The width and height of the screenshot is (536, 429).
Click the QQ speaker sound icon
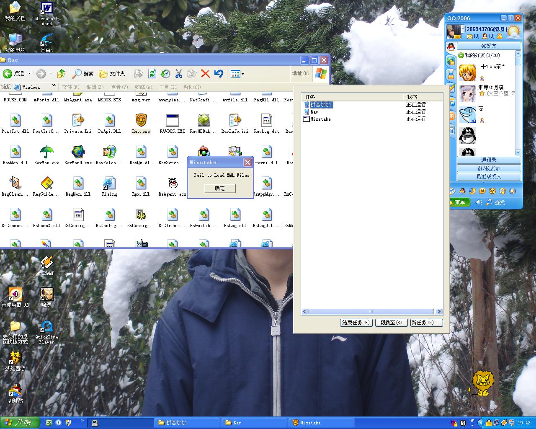pyautogui.click(x=479, y=202)
